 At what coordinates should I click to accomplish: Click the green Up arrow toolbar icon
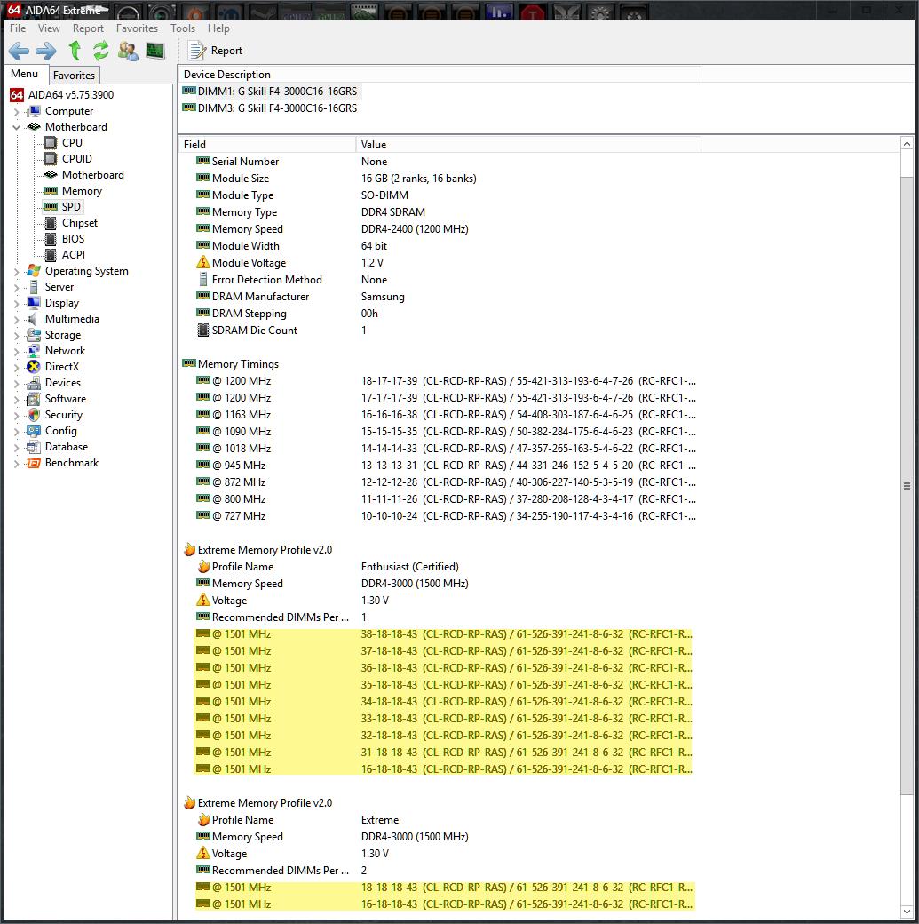point(75,51)
